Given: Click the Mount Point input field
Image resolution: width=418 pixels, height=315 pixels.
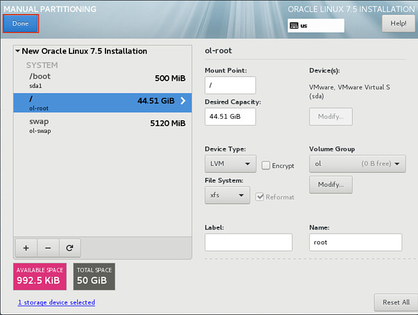Looking at the screenshot, I should pos(230,85).
